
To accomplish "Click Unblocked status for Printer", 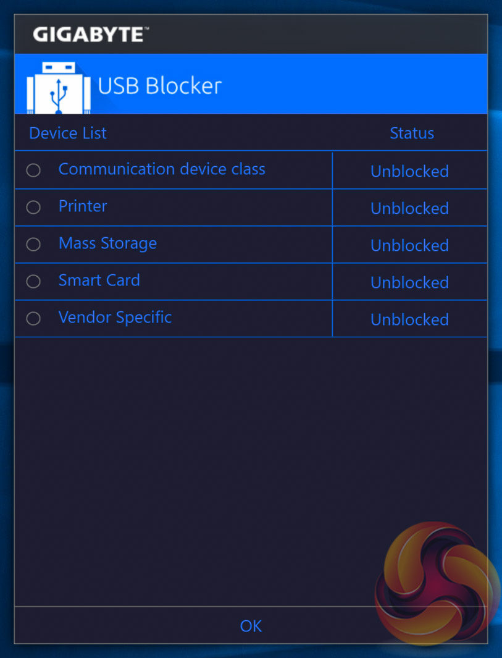I will click(409, 208).
